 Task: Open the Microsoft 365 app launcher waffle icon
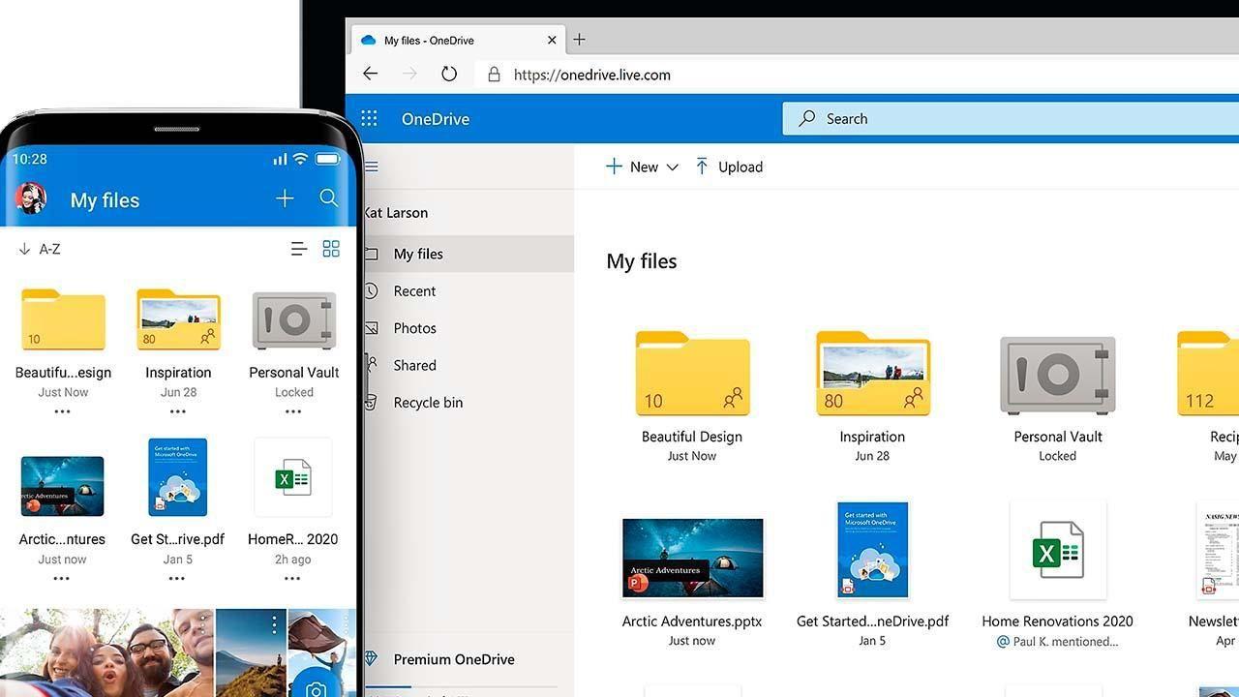click(369, 118)
